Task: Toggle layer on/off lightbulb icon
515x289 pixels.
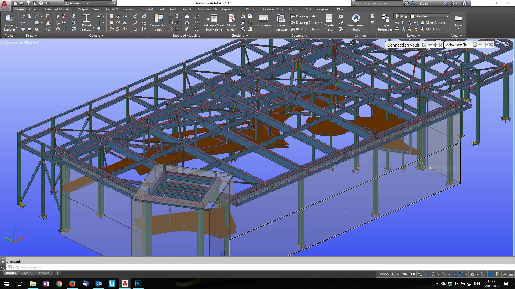Action: click(x=397, y=16)
